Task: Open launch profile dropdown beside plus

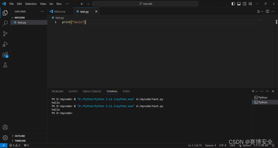Action: click(x=256, y=91)
